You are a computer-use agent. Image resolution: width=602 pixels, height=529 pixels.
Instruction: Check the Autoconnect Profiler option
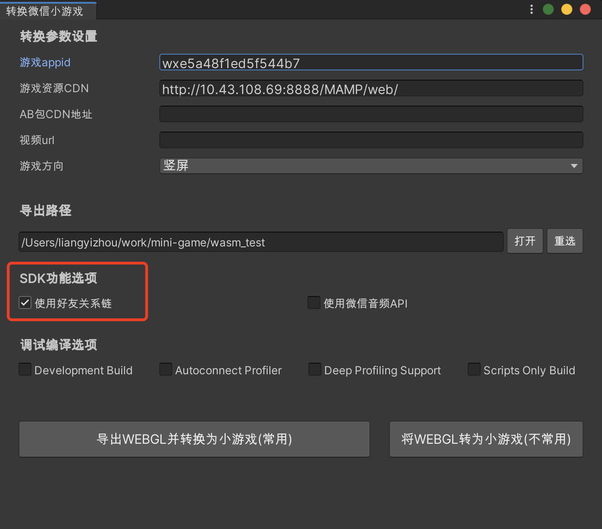166,370
